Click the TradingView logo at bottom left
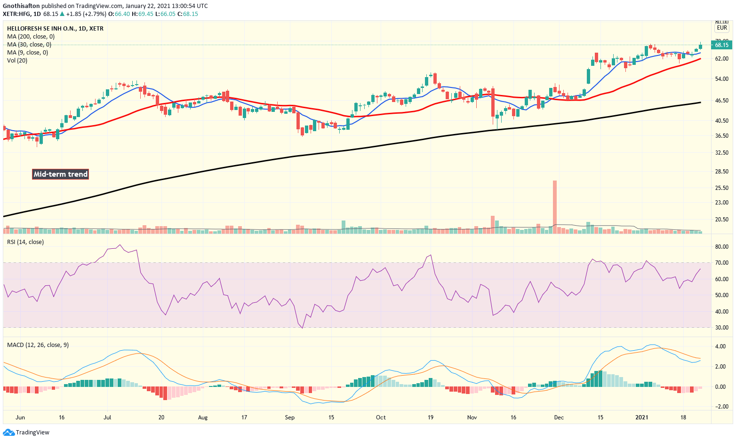Screen dimensions: 736x441 26,432
